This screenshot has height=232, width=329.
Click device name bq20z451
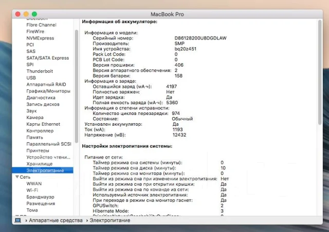tap(186, 49)
